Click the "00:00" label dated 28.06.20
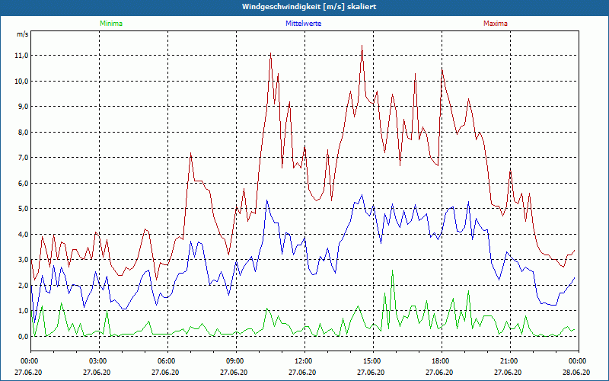Image resolution: width=609 pixels, height=381 pixels. 577,361
